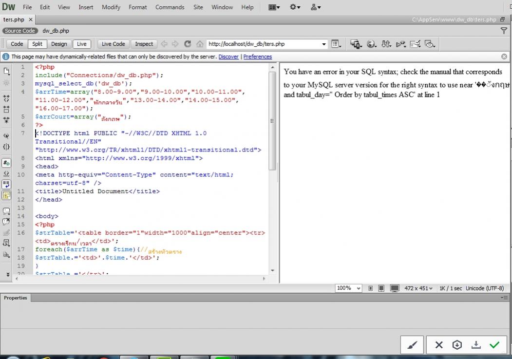Viewport: 512px width, 359px height.
Task: Click the filter icon for related files
Action: point(504,31)
